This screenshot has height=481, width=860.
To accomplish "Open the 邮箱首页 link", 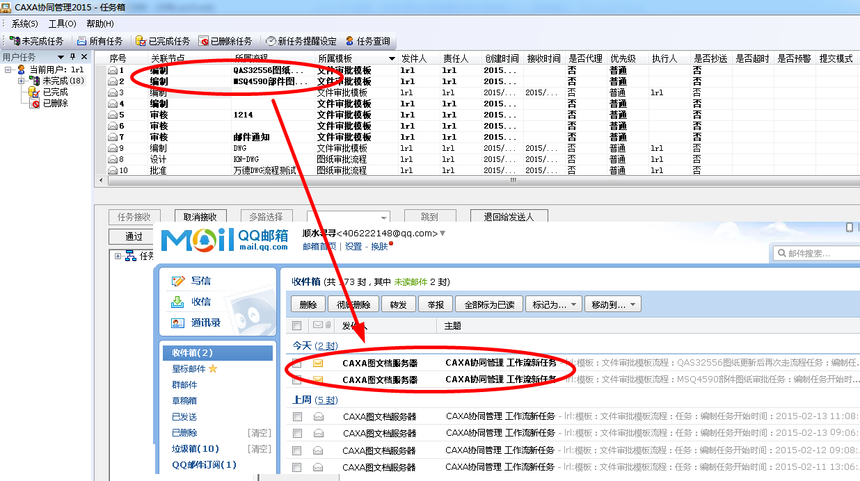I will pos(319,246).
